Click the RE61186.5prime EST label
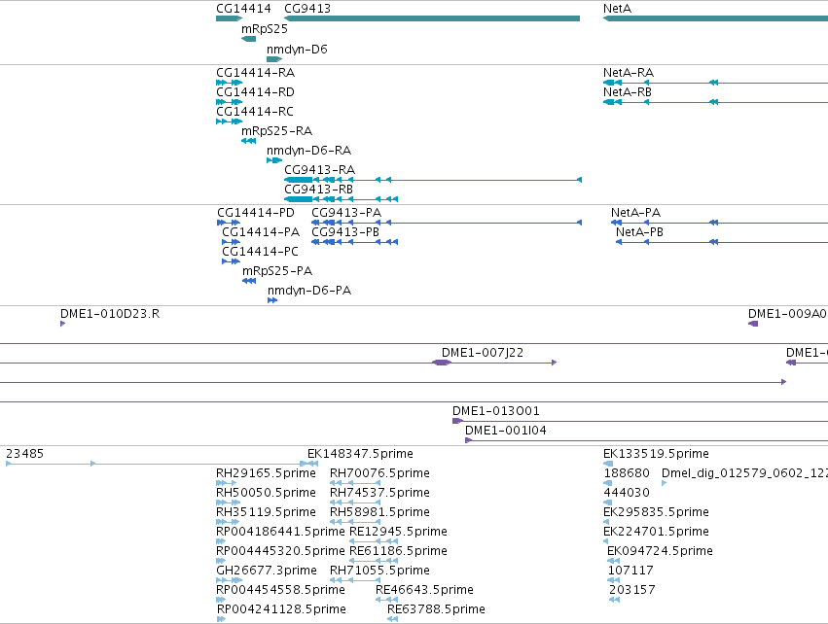The width and height of the screenshot is (828, 624). (399, 552)
